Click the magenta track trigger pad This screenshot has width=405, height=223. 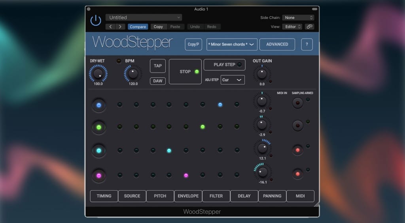click(x=98, y=176)
